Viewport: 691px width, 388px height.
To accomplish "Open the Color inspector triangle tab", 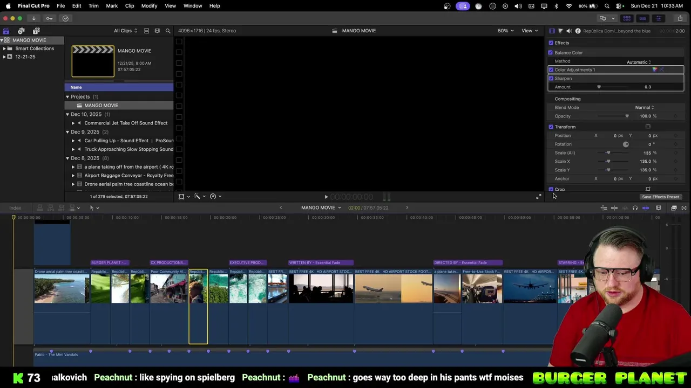I will [x=560, y=31].
